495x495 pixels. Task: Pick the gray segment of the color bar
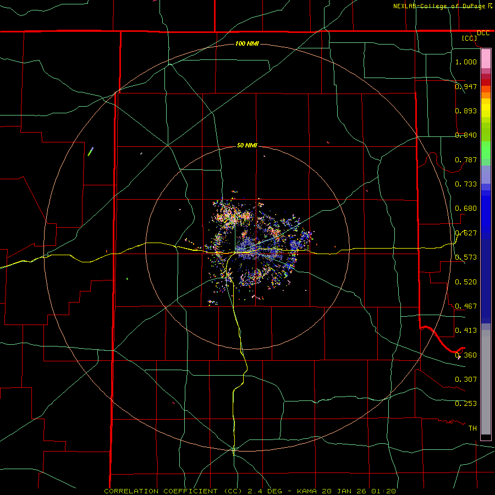[x=486, y=382]
